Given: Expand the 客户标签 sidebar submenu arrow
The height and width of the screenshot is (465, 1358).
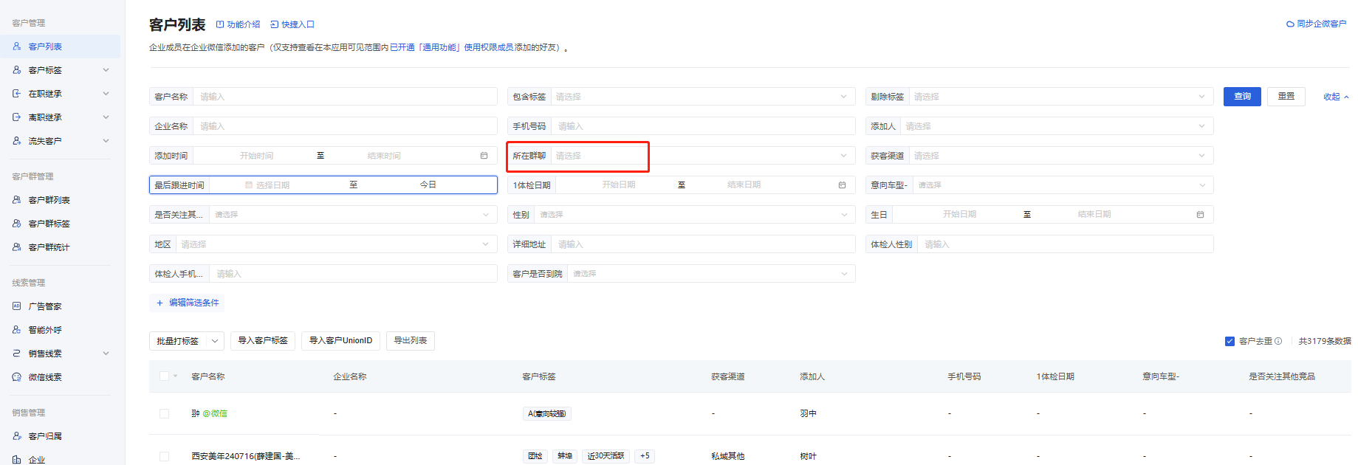Looking at the screenshot, I should pos(106,70).
